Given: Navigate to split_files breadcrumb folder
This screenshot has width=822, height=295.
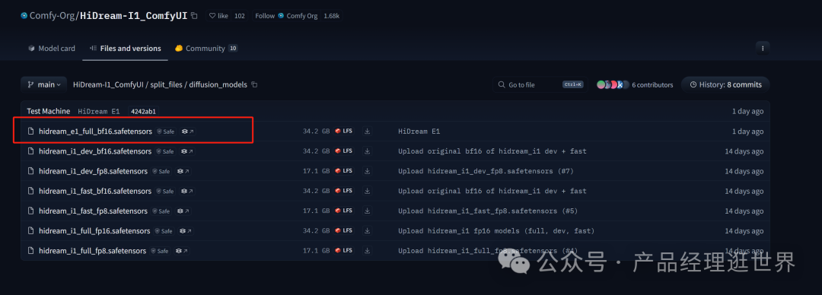Looking at the screenshot, I should (167, 84).
